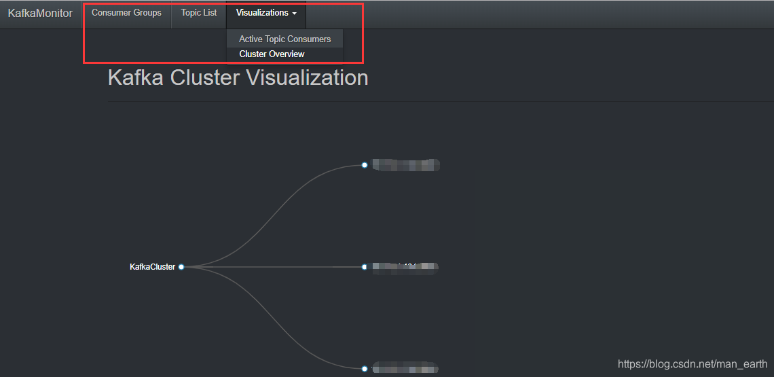Open the Topic List tab
The image size is (774, 377).
pos(199,13)
